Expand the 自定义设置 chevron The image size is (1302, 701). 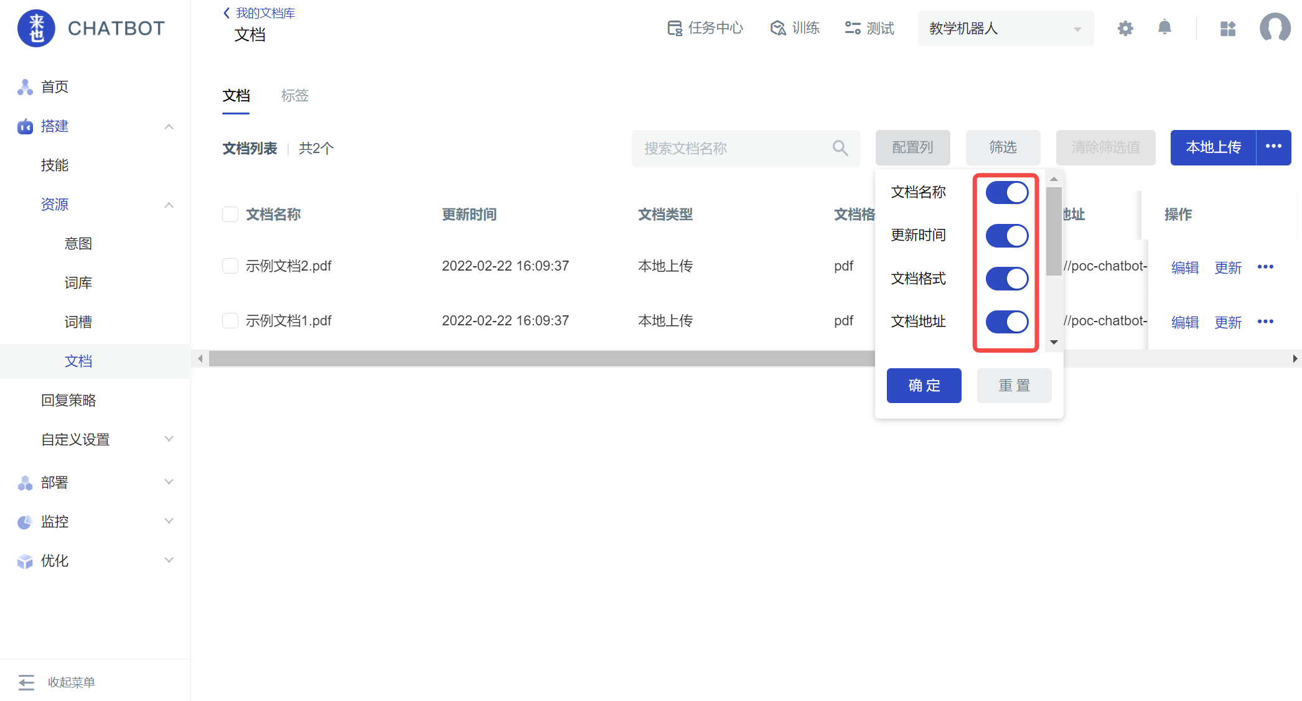pyautogui.click(x=169, y=439)
